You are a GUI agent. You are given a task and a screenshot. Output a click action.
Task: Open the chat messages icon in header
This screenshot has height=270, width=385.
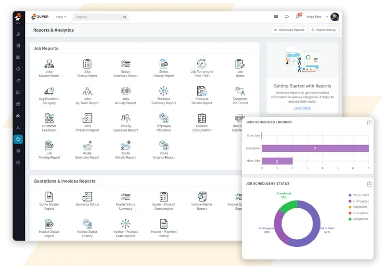point(287,17)
